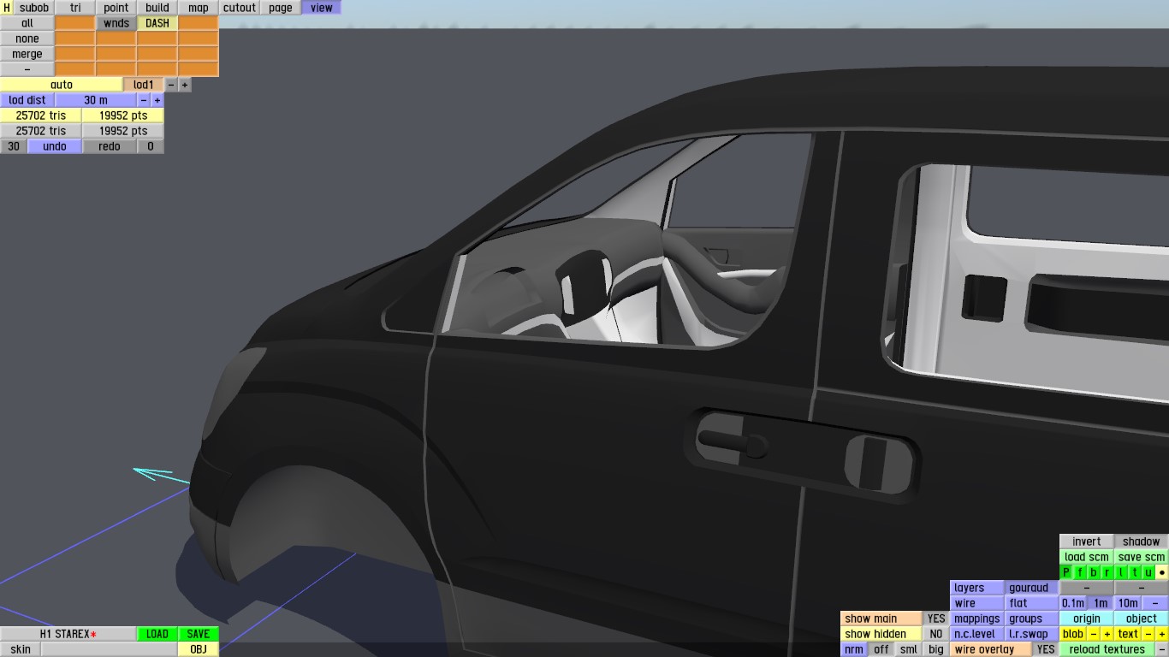Image resolution: width=1169 pixels, height=657 pixels.
Task: Click the skin button
Action: tap(21, 649)
